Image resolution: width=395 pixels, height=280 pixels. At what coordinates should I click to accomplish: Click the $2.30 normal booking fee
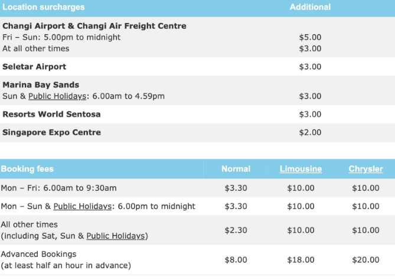[236, 230]
